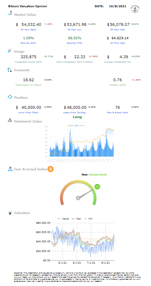Click the Lower Price (Floor) label
Viewport: 151px width, 286px height.
(28, 113)
